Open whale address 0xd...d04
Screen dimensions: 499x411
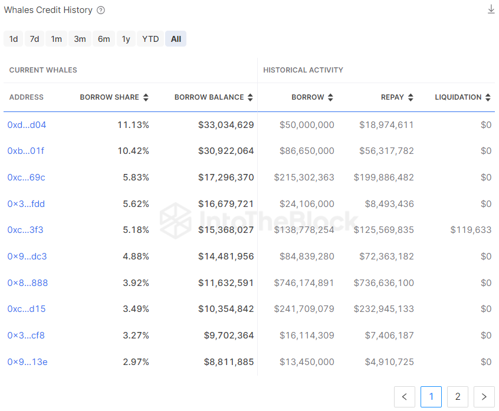(x=27, y=125)
